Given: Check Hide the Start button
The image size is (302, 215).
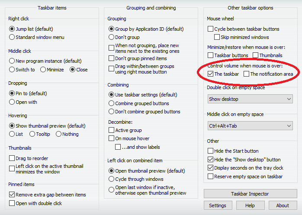Looking at the screenshot, I should (x=211, y=151).
